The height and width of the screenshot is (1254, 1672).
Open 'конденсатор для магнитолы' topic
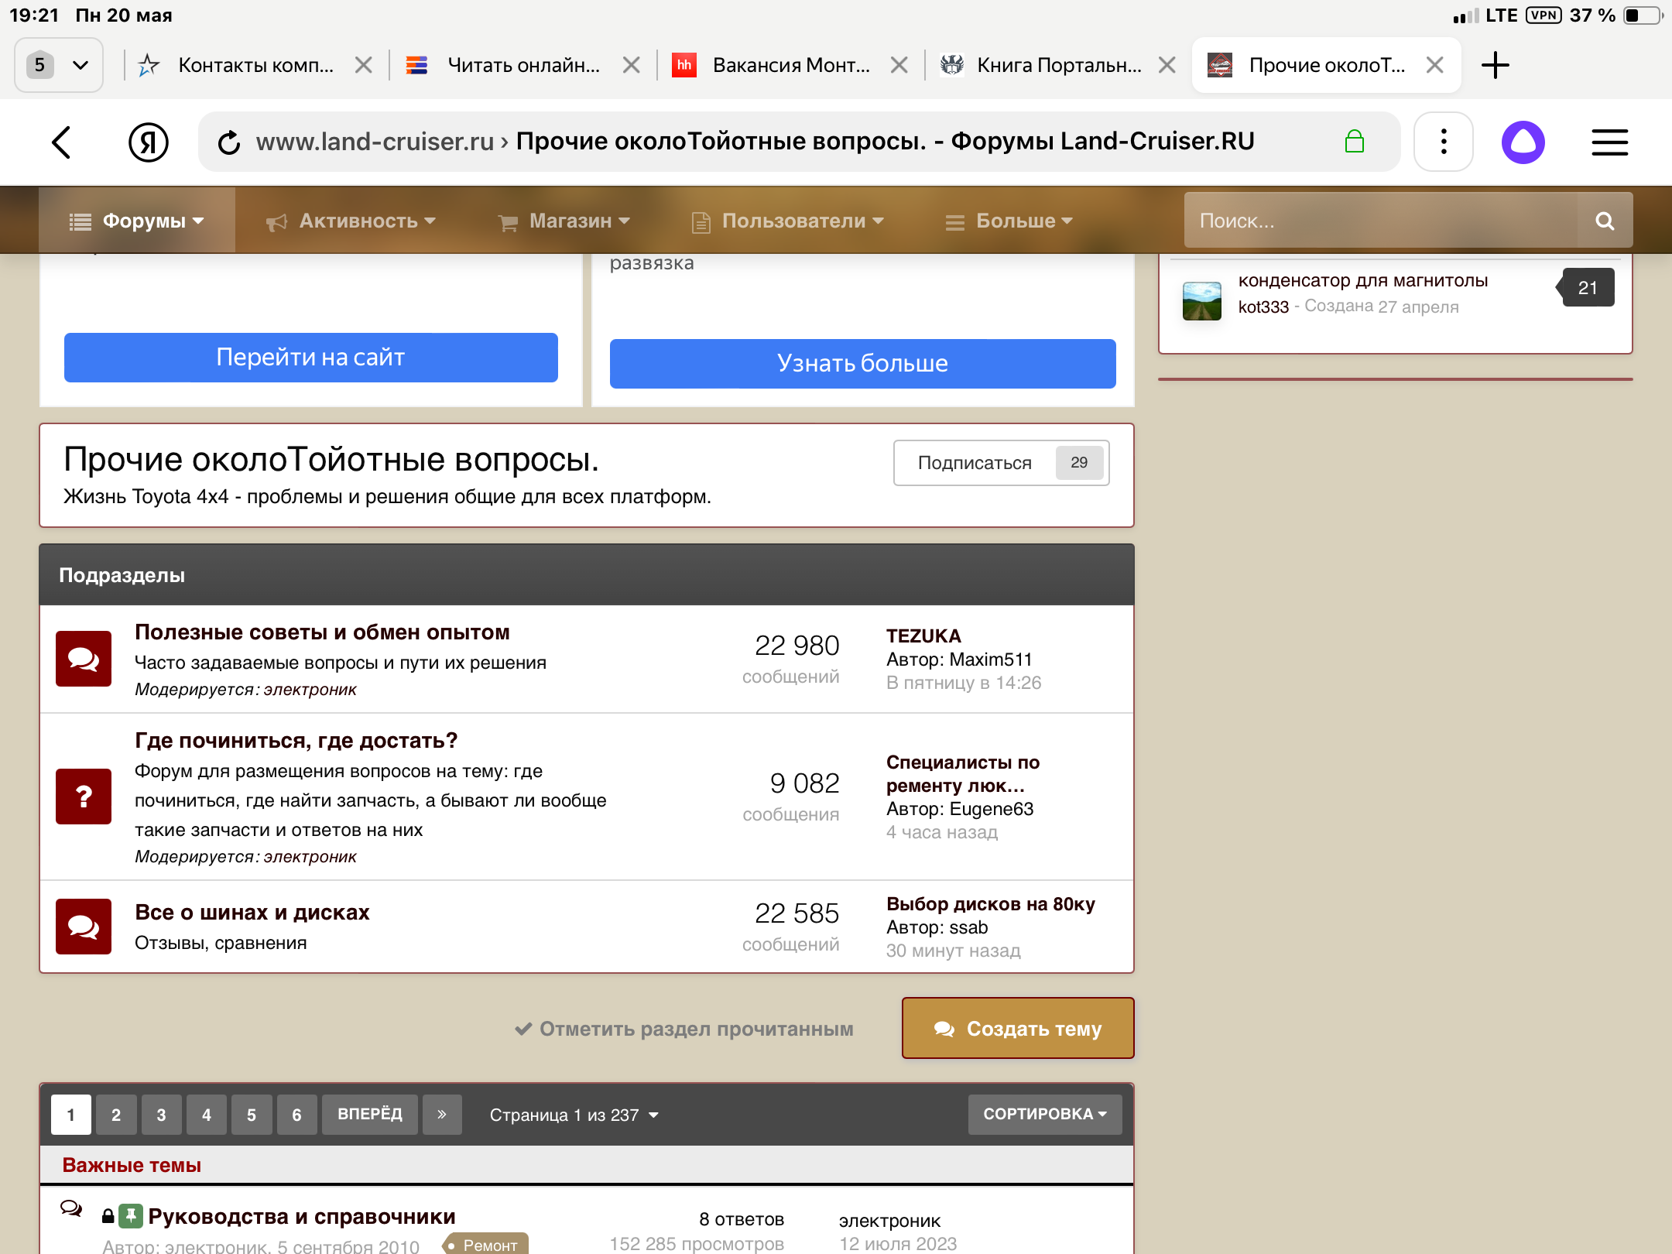click(1363, 280)
